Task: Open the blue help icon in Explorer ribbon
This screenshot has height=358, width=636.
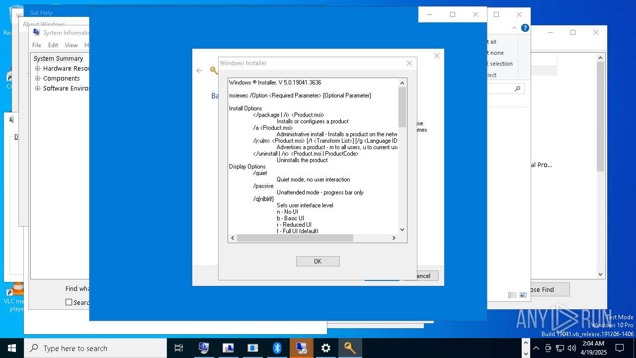Action: click(x=525, y=28)
